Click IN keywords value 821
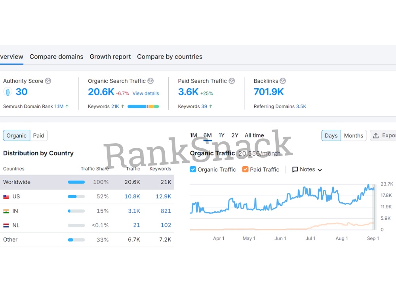The height and width of the screenshot is (297, 396). click(166, 211)
